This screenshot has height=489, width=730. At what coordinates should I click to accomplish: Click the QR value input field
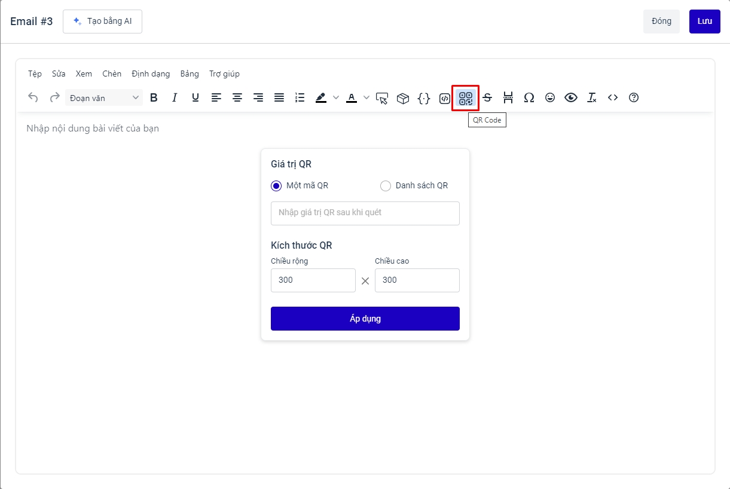tap(365, 213)
